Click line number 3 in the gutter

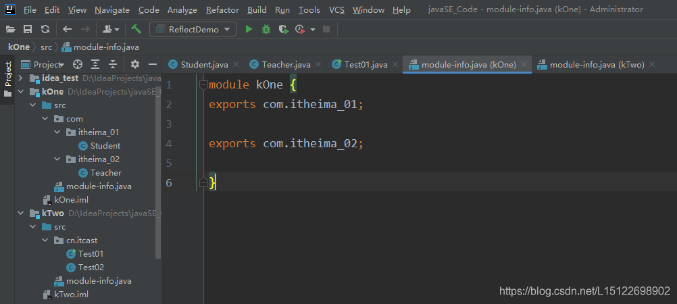(x=168, y=124)
